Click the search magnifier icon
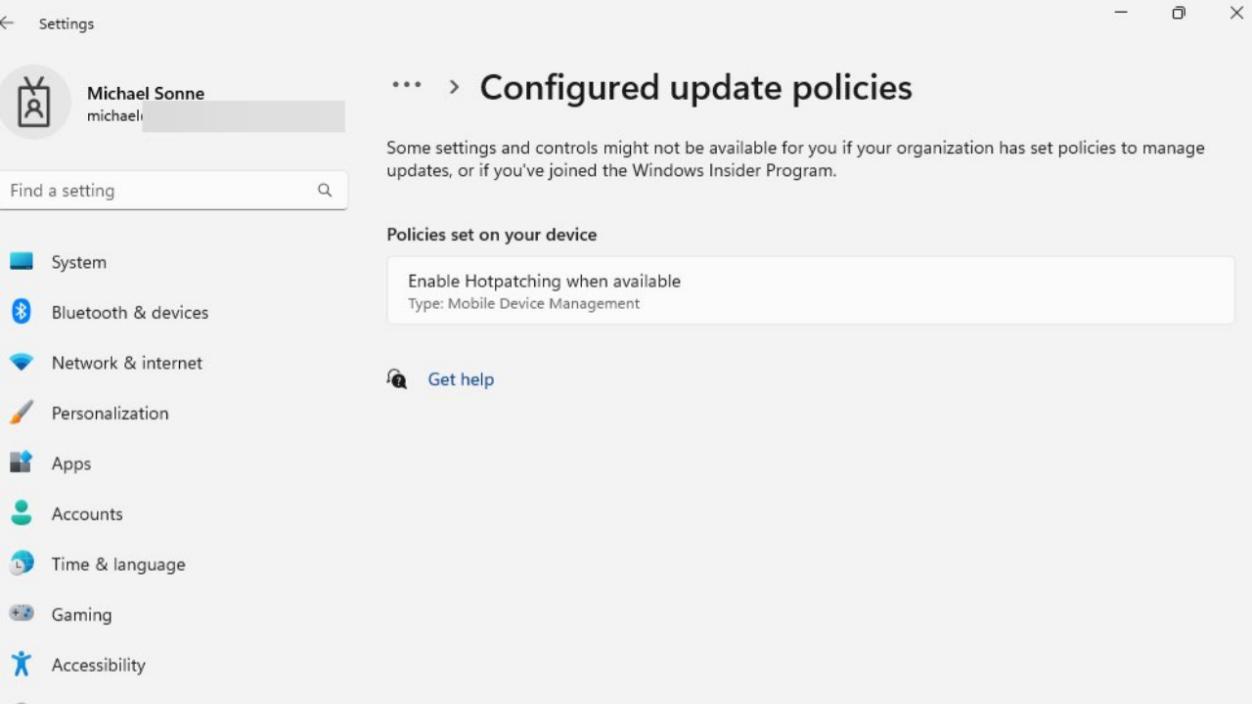 pyautogui.click(x=325, y=191)
